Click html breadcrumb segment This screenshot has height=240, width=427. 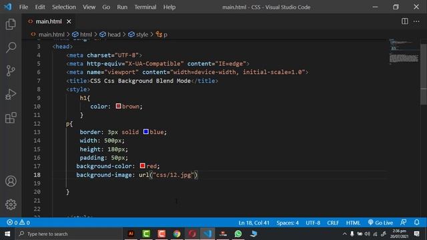[x=82, y=35]
